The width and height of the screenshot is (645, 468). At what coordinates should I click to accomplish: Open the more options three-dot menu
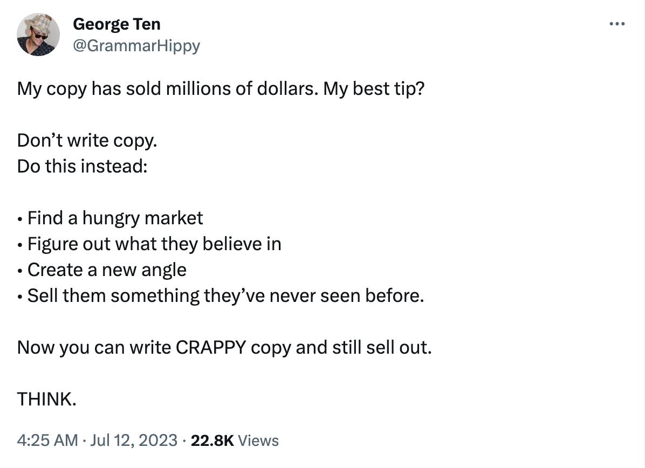pyautogui.click(x=616, y=24)
